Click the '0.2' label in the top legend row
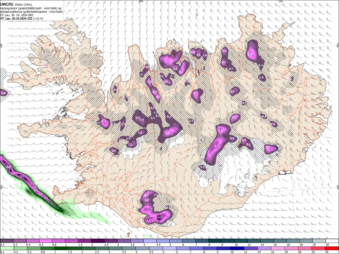Screen dimensions: 339x254 2,245
